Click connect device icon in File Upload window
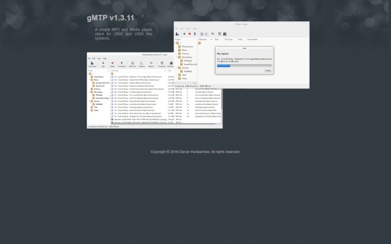Viewport: 391px width, 244px height. pos(177,34)
